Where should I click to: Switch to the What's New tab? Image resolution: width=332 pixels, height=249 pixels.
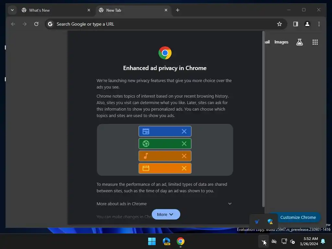[56, 10]
